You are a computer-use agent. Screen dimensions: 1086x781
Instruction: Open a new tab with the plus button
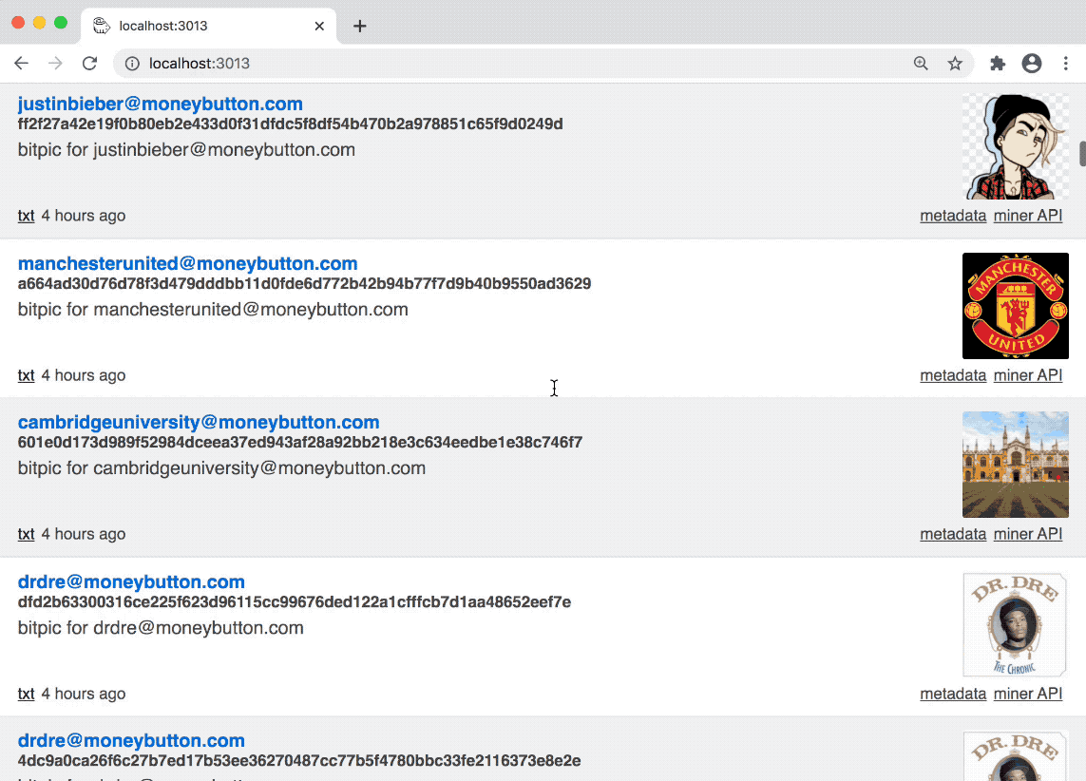click(x=359, y=26)
